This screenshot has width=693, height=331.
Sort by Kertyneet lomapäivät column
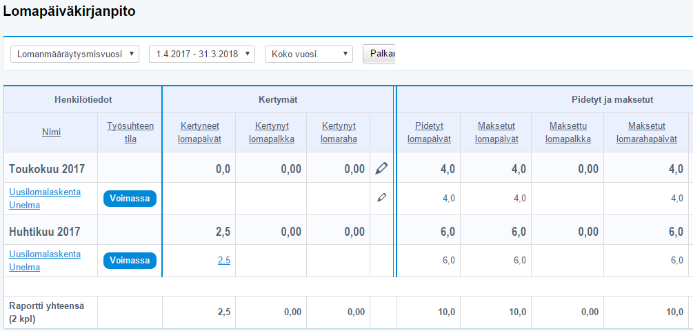coord(200,132)
